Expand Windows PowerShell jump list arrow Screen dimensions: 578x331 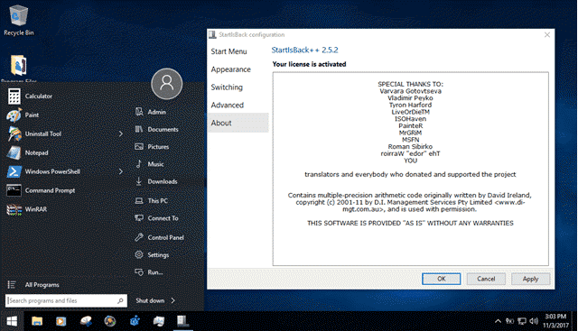pos(120,171)
